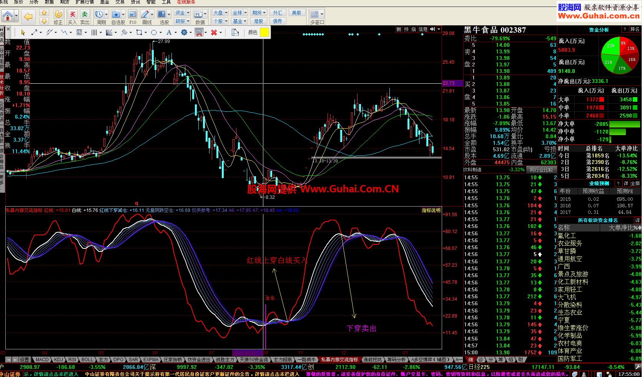Click the green 卖出 sell icon
Screen dimensions: 642x377
[85, 14]
